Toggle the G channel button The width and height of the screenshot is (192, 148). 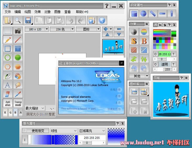coord(10,113)
